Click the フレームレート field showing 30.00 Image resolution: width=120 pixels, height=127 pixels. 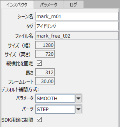45,81
